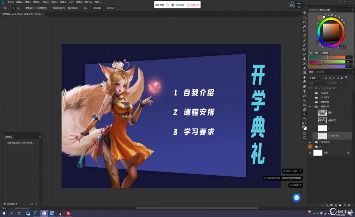
Task: Select the Eyedropper tool
Action: [x=304, y=36]
